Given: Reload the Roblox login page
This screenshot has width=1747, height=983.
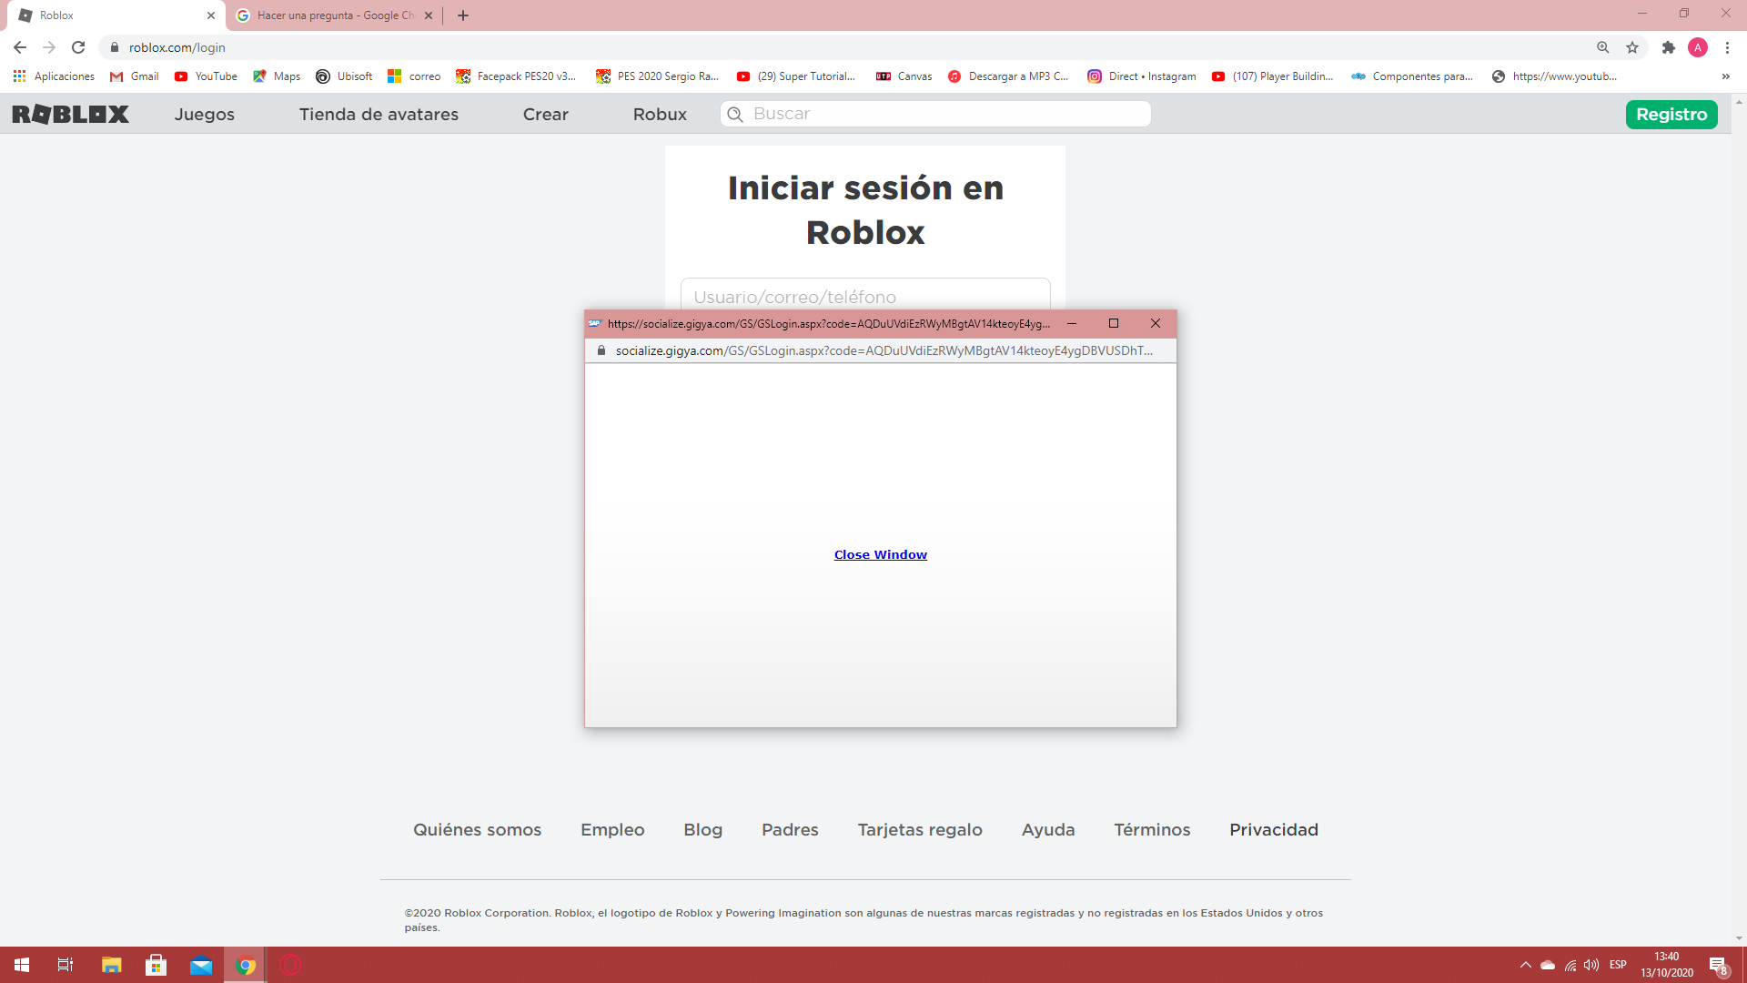Looking at the screenshot, I should pos(78,47).
